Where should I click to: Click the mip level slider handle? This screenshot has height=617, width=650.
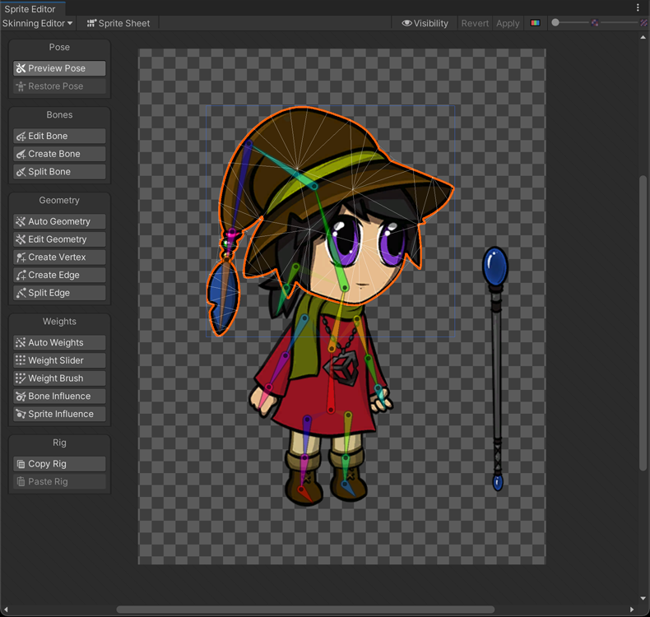(x=555, y=23)
